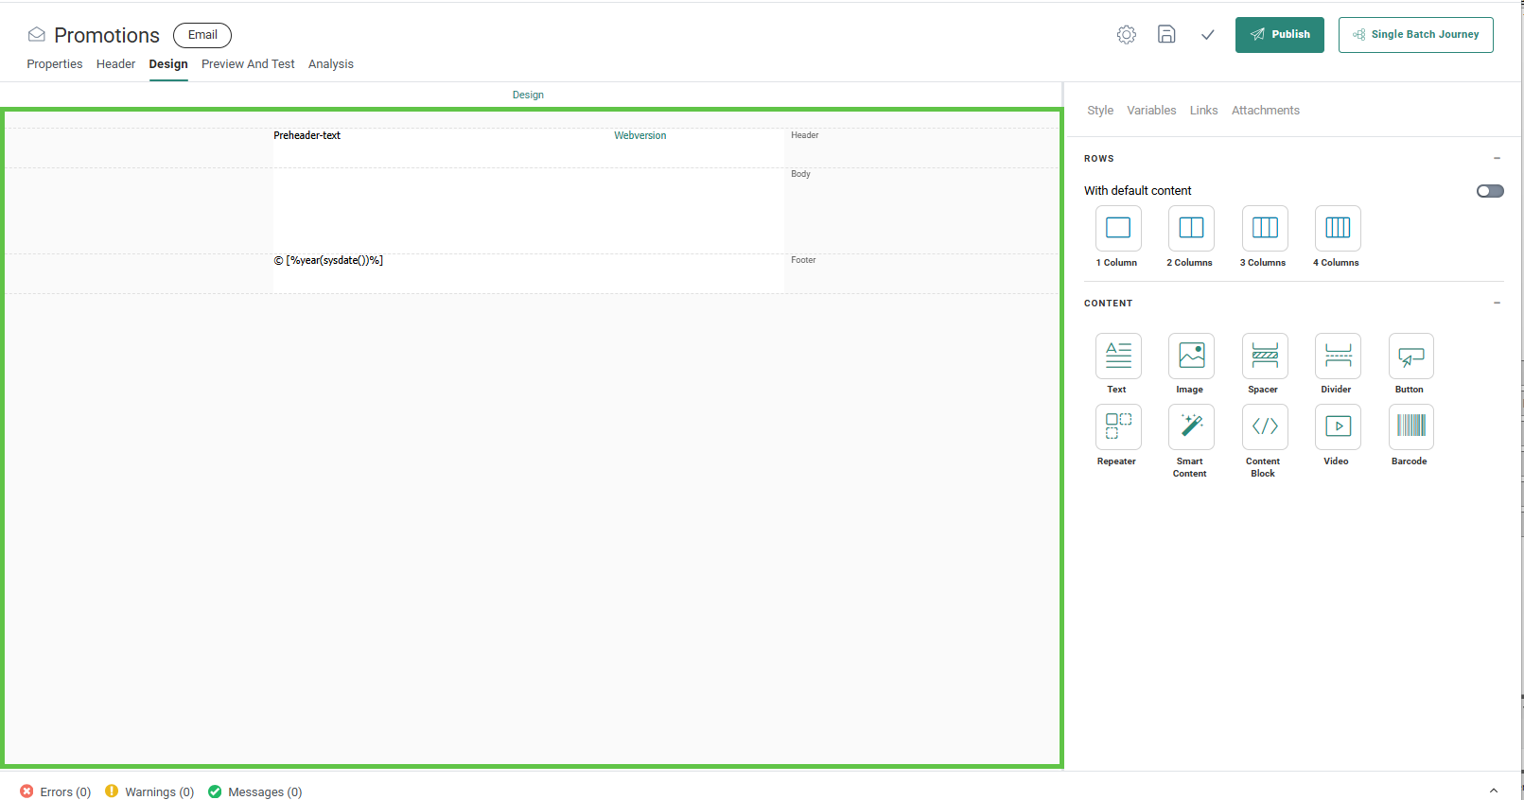Open Single Batch Journey
This screenshot has height=800, width=1524.
point(1415,35)
